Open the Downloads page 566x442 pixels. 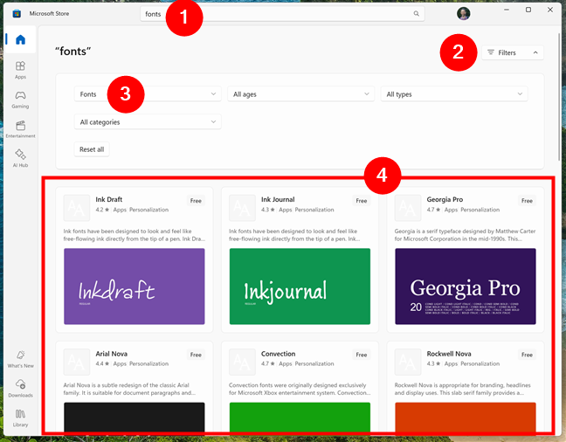(x=21, y=389)
